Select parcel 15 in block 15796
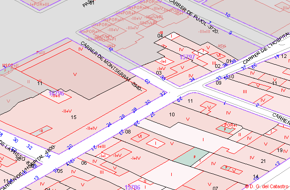The width and height of the screenshot is (290, 190). tap(73, 117)
